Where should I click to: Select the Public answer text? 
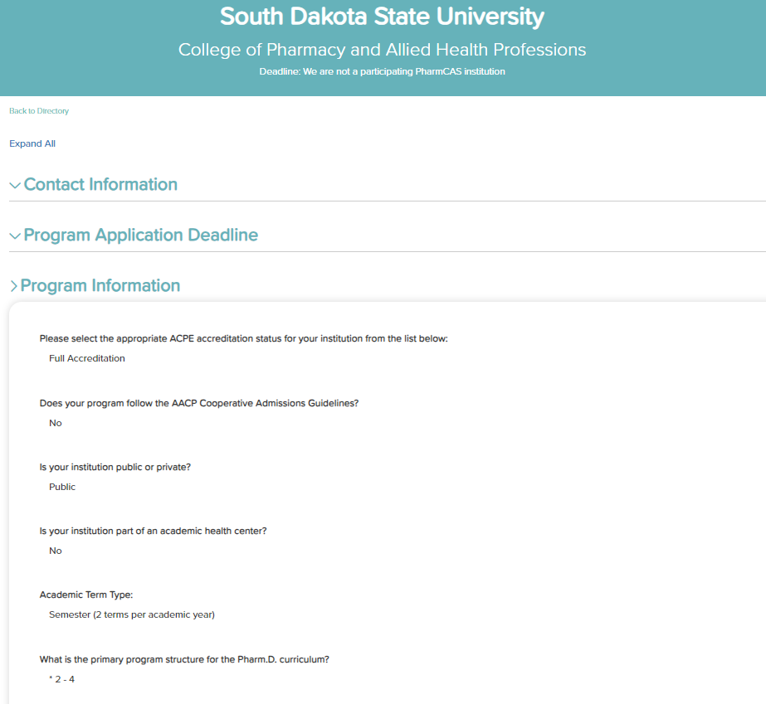point(62,487)
